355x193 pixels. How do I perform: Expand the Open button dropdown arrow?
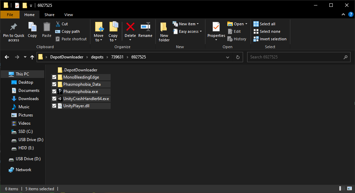(246, 24)
